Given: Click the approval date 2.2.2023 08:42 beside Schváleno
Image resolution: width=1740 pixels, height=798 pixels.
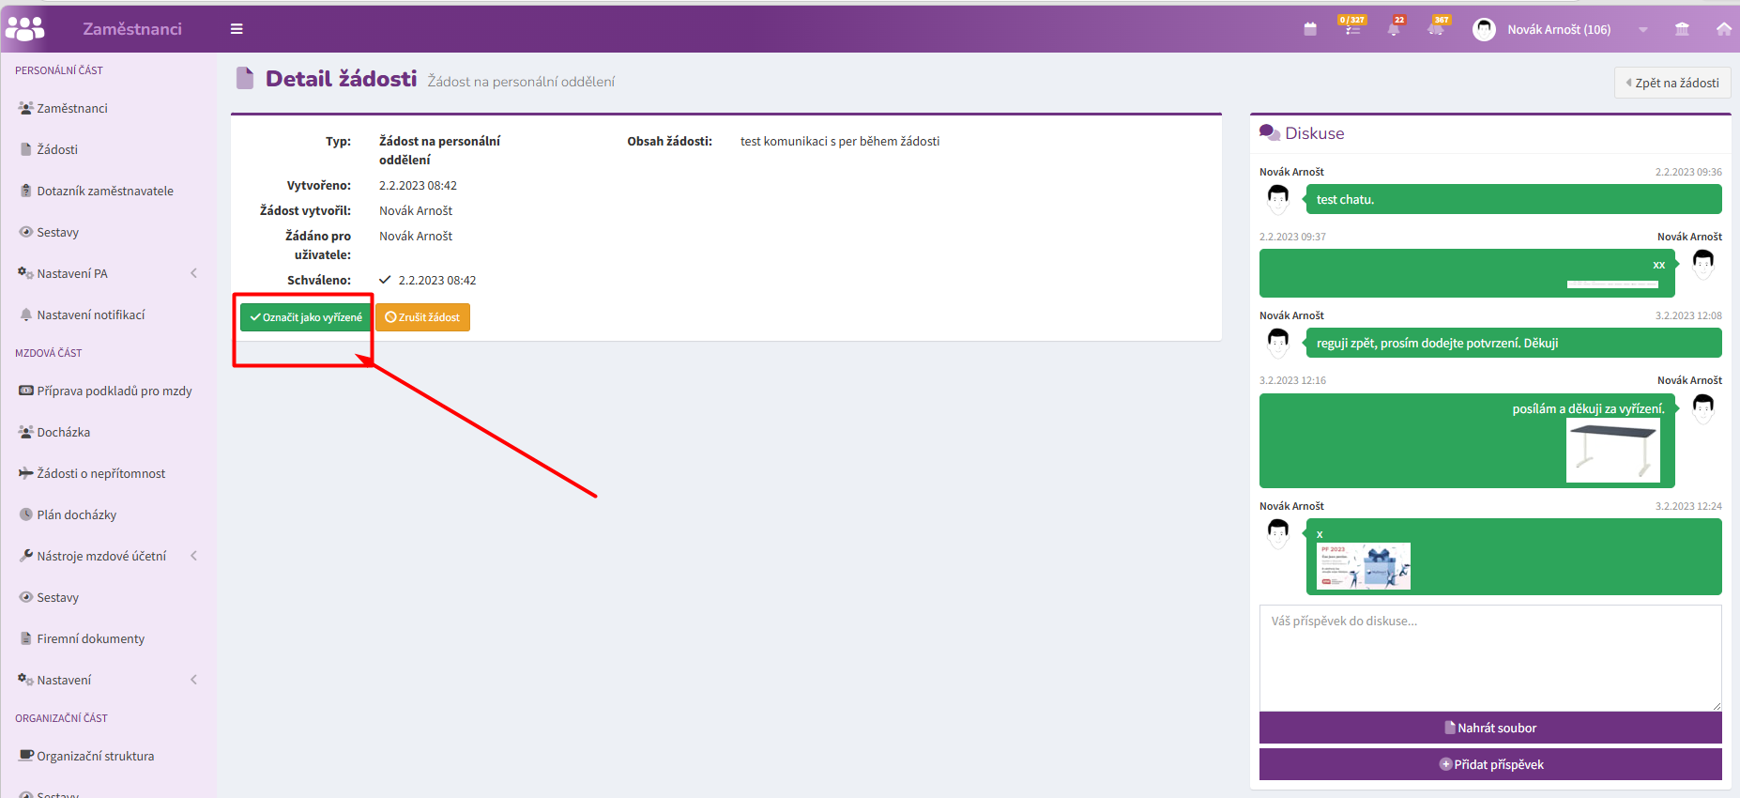Looking at the screenshot, I should tap(437, 280).
